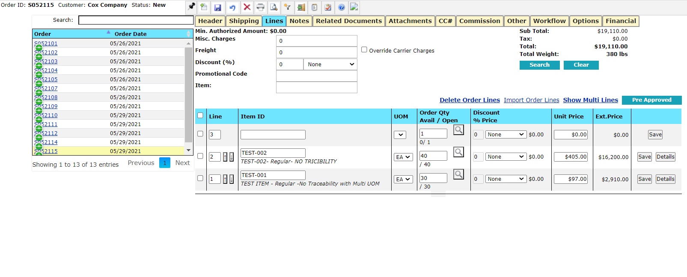This screenshot has height=277, width=687.
Task: Check the select-all lines header checkbox
Action: pyautogui.click(x=200, y=115)
